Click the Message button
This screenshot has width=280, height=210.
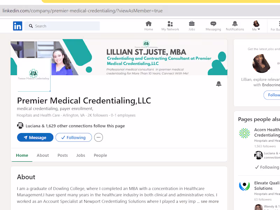coord(35,138)
